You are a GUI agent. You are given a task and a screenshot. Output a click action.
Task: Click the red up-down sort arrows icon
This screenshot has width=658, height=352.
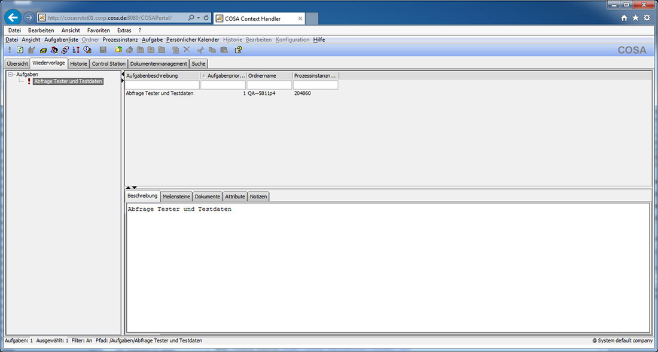click(x=76, y=50)
